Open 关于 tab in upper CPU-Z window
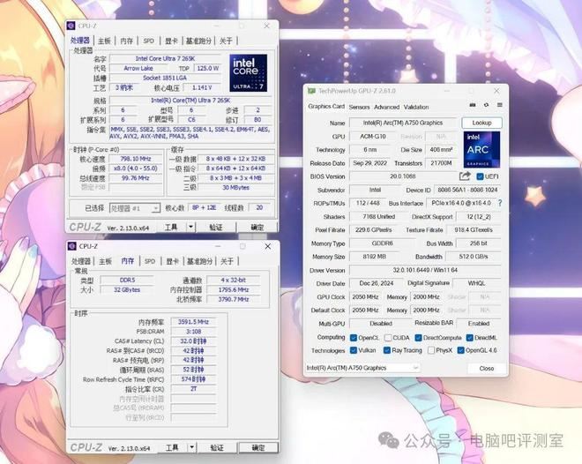Screen dimensions: 582x464 click(x=226, y=41)
